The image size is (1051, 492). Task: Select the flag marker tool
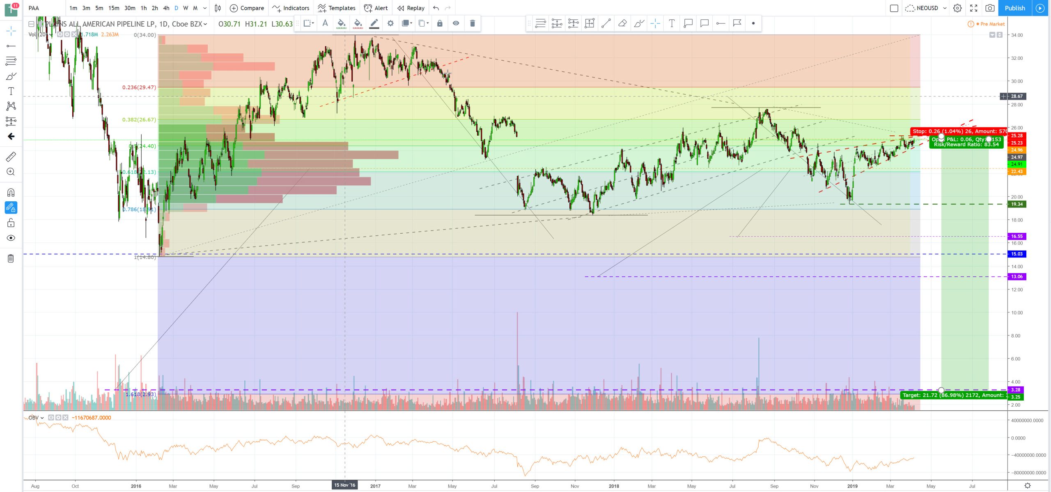737,23
